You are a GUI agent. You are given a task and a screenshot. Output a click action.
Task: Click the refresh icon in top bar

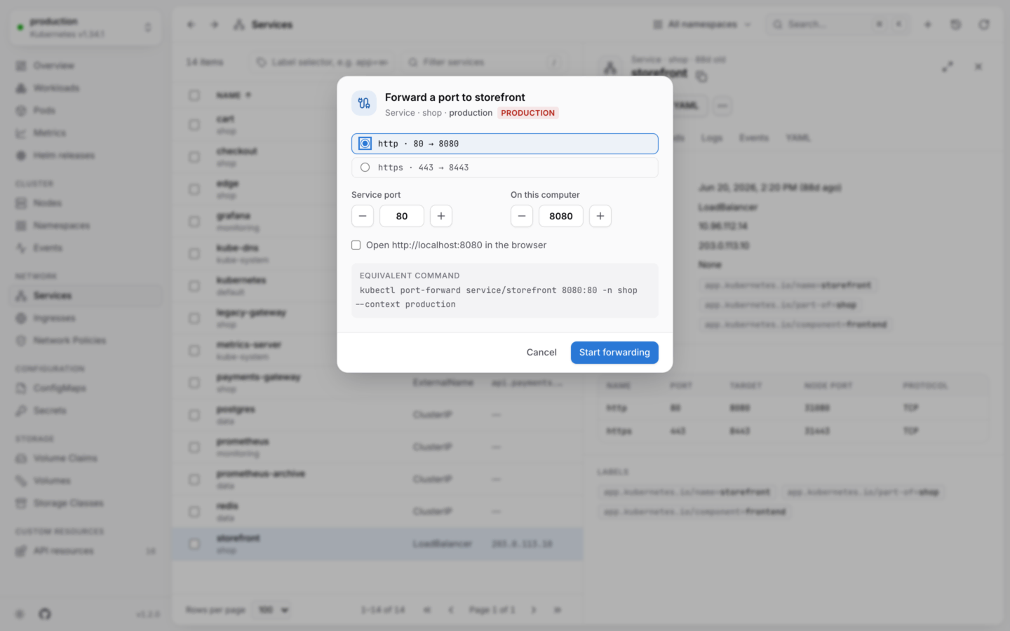(984, 25)
